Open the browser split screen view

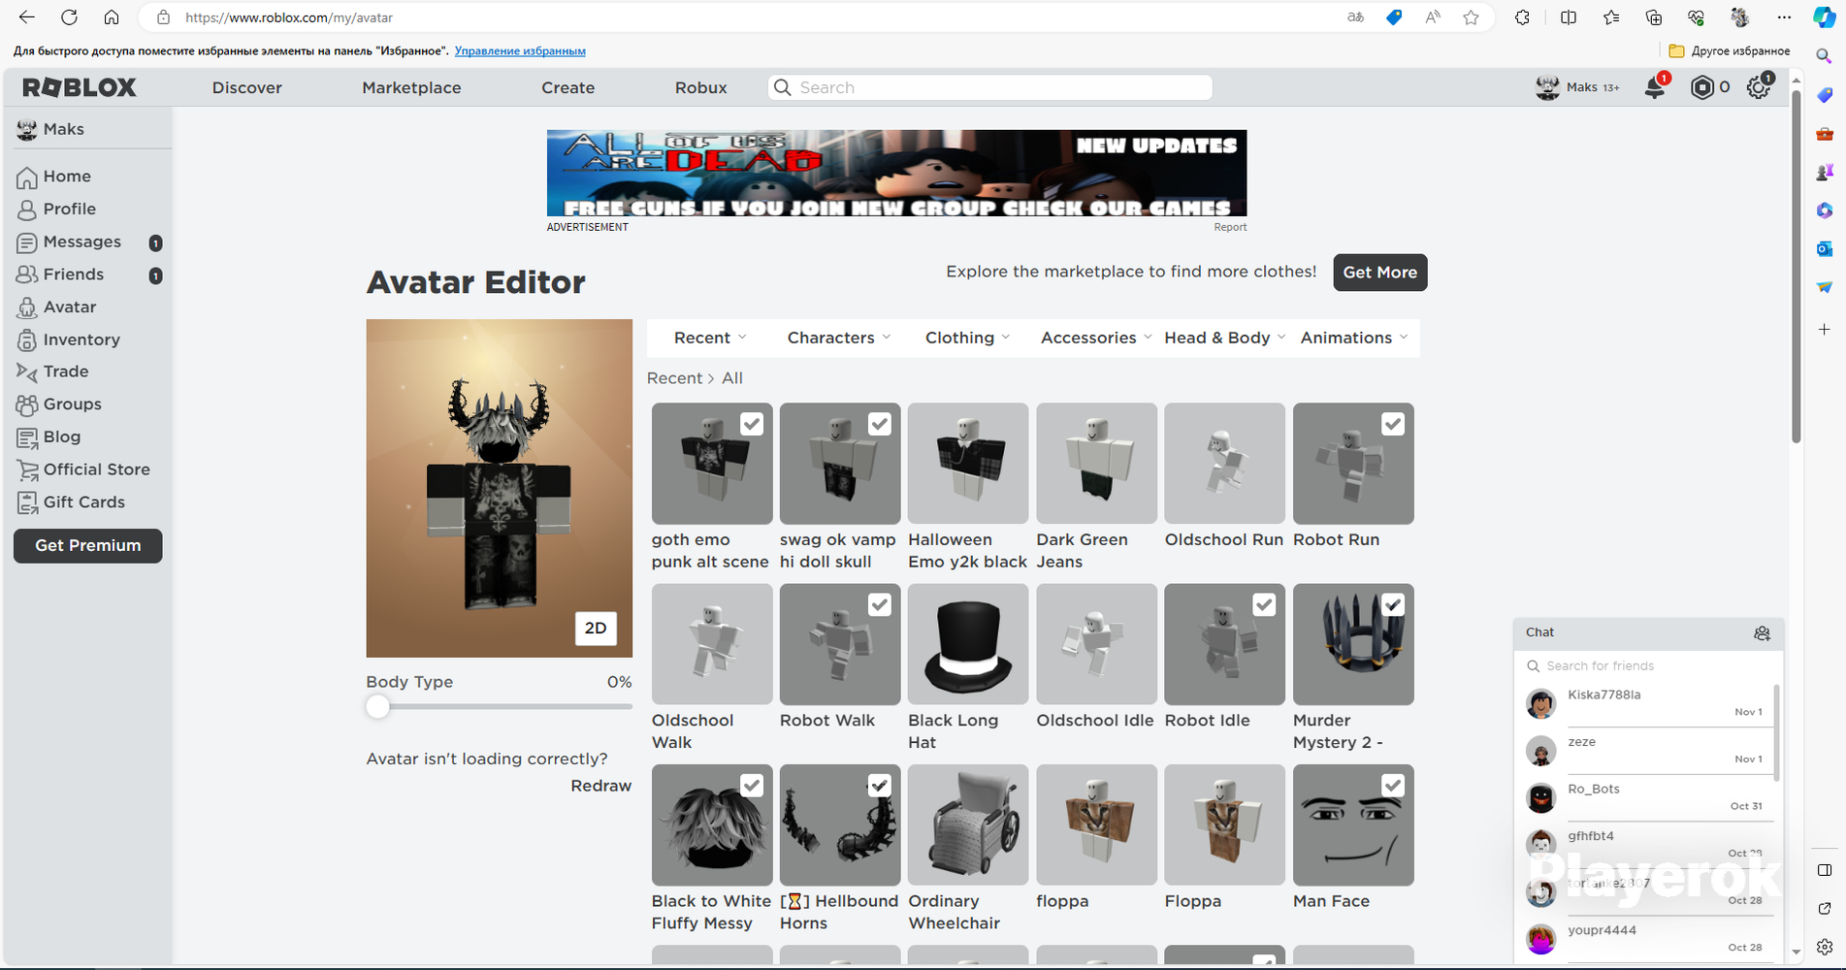(x=1569, y=17)
